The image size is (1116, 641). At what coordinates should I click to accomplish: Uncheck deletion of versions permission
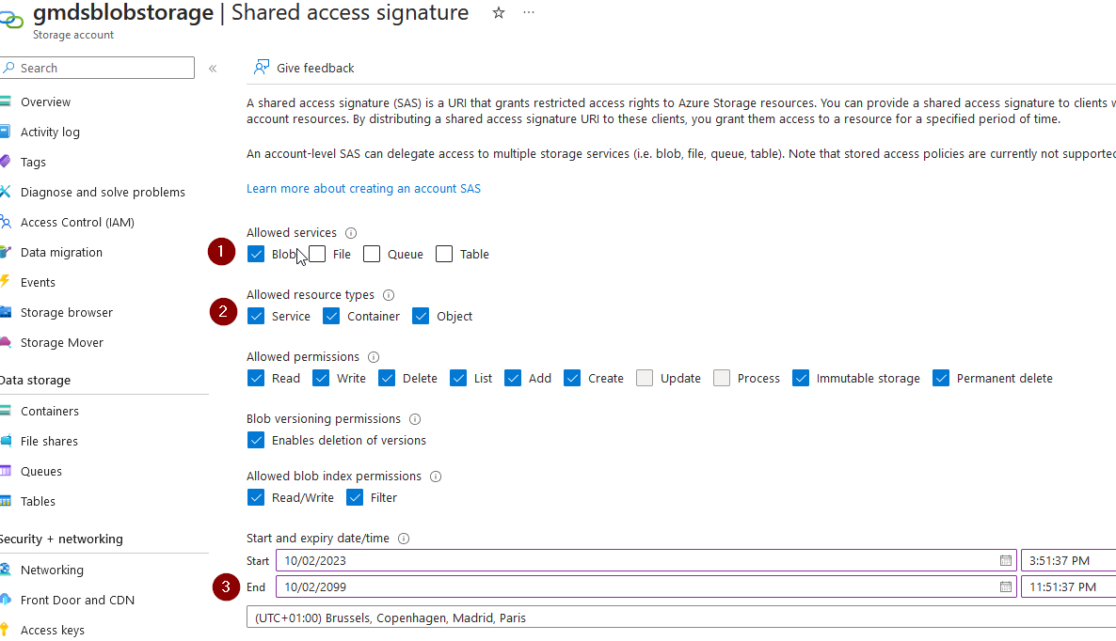256,440
